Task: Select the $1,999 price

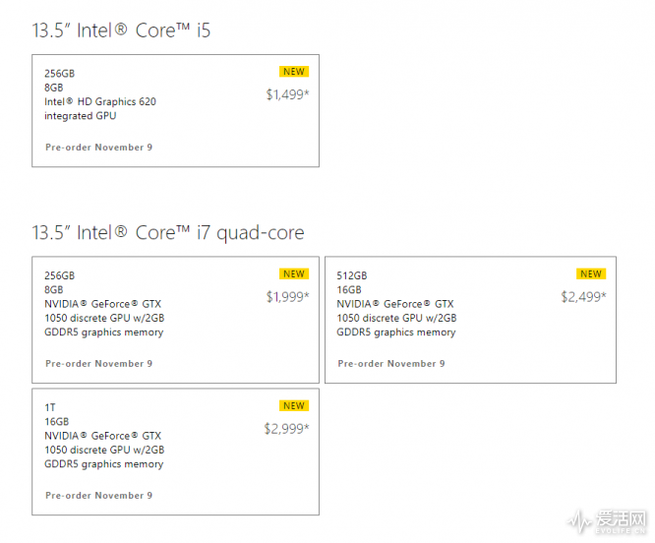Action: 287,297
